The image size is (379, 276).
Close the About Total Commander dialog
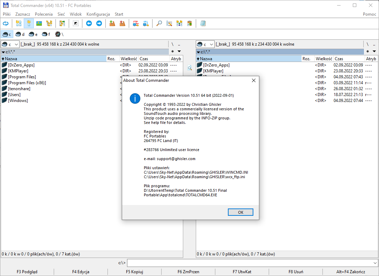[254, 80]
